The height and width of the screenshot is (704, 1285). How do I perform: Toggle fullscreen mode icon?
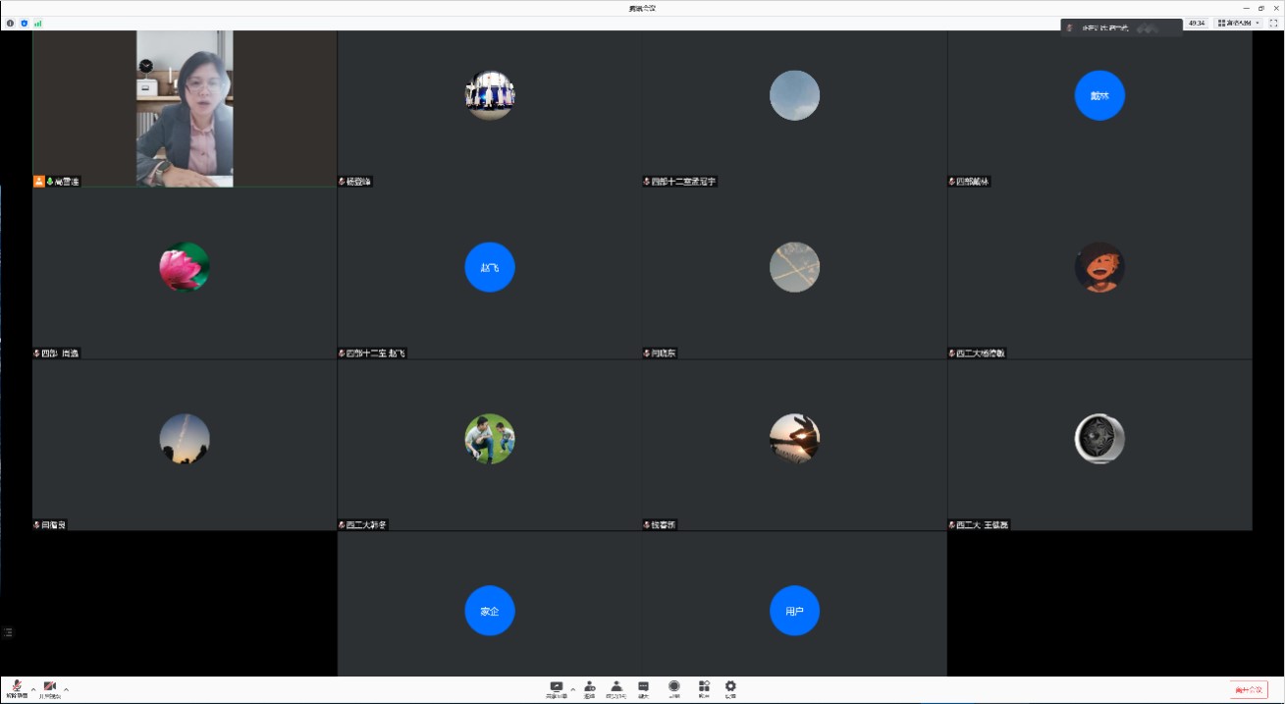[1273, 23]
